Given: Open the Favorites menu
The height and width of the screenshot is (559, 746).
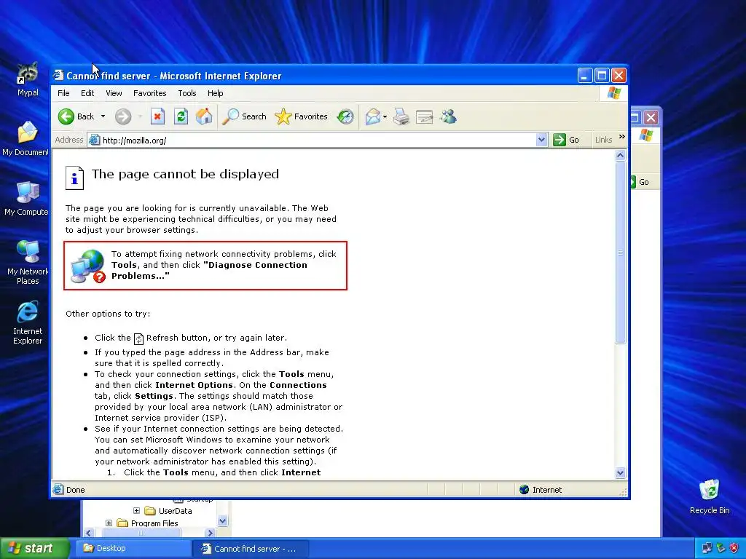Looking at the screenshot, I should tap(150, 93).
